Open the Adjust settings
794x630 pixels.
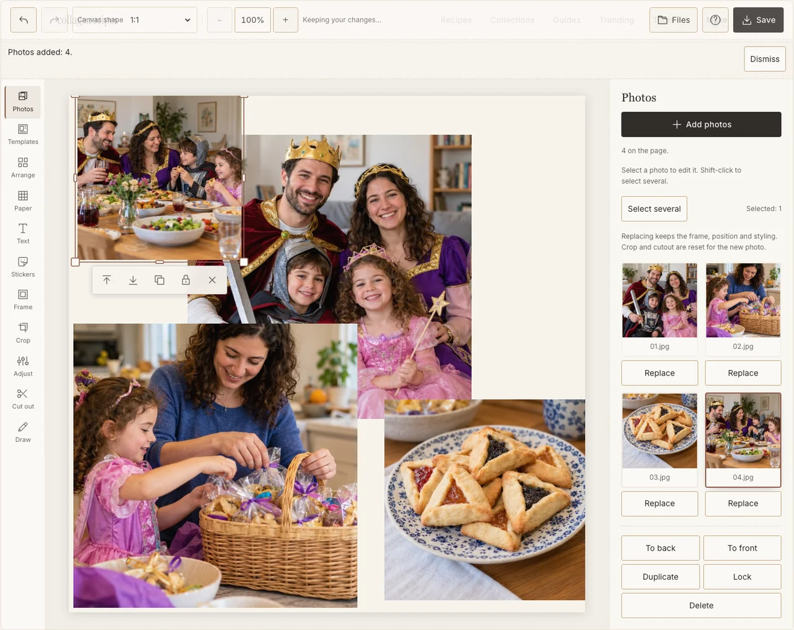click(23, 367)
